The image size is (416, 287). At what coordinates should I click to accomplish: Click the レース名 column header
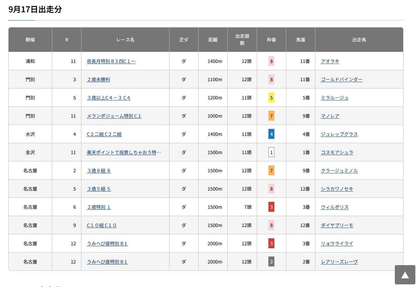125,40
